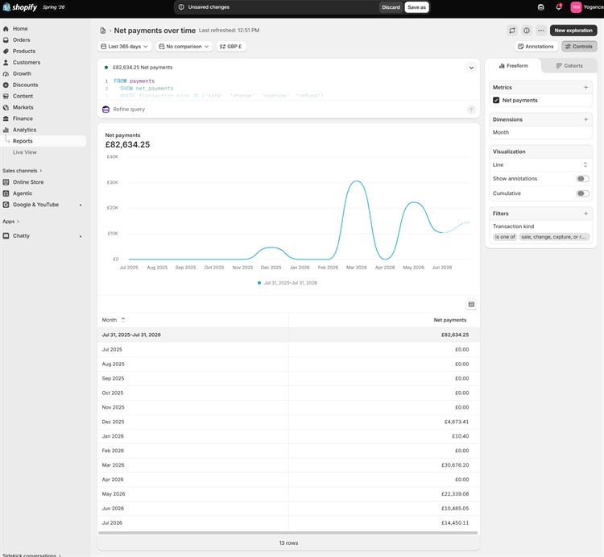Screen dimensions: 604x557
Task: Click the notifications bell icon
Action: (x=559, y=7)
